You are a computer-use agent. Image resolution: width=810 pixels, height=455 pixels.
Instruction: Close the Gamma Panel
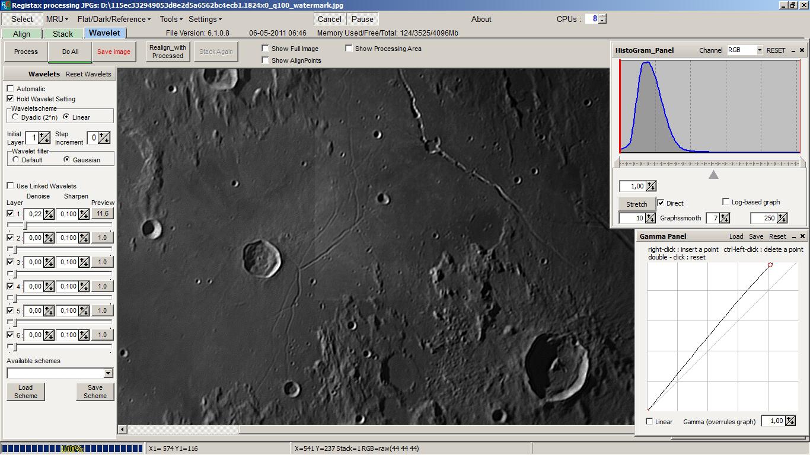click(802, 236)
